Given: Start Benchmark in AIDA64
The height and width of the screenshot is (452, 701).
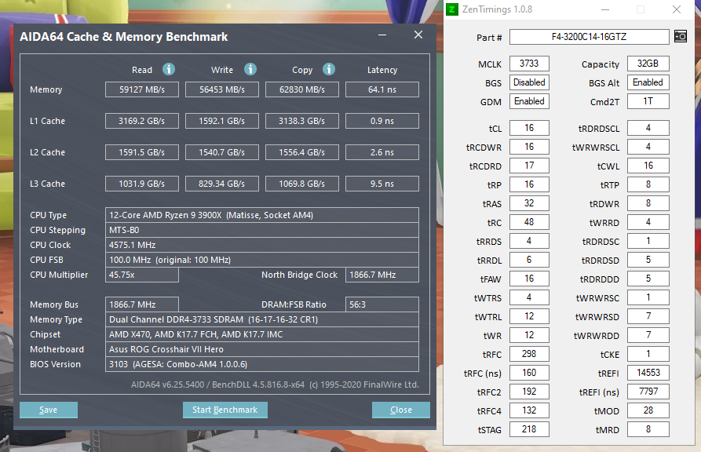Looking at the screenshot, I should (225, 410).
